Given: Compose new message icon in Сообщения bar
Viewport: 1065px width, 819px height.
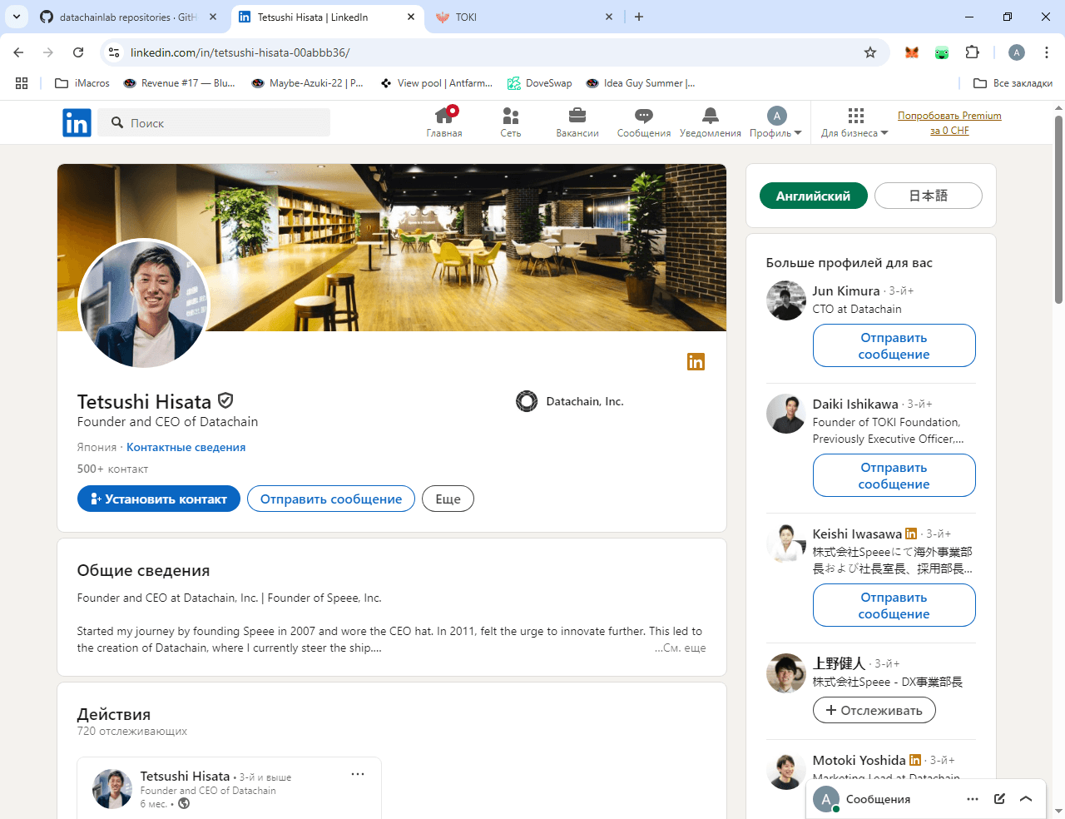Looking at the screenshot, I should [999, 799].
